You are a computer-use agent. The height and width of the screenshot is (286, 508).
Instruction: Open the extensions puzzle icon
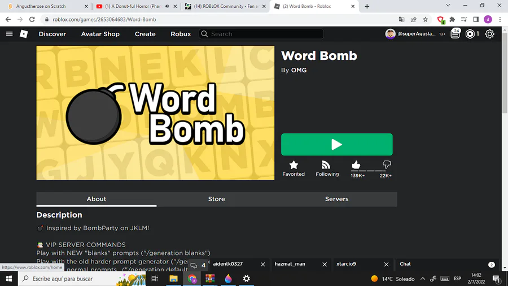point(452,19)
